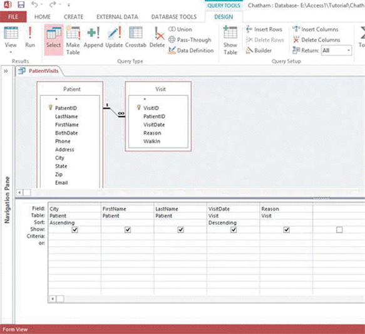Select the Pass-Through query option
Viewport: 365px width, 334px height.
click(x=190, y=40)
